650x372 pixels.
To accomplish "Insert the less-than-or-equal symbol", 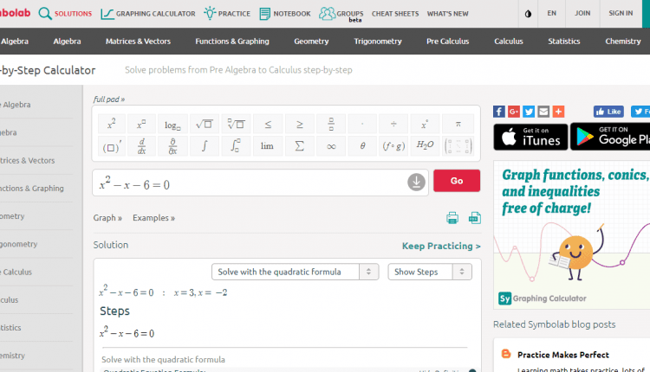I will click(x=268, y=125).
